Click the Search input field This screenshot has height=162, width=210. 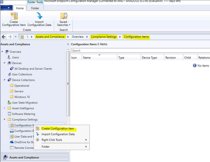pyautogui.click(x=141, y=50)
